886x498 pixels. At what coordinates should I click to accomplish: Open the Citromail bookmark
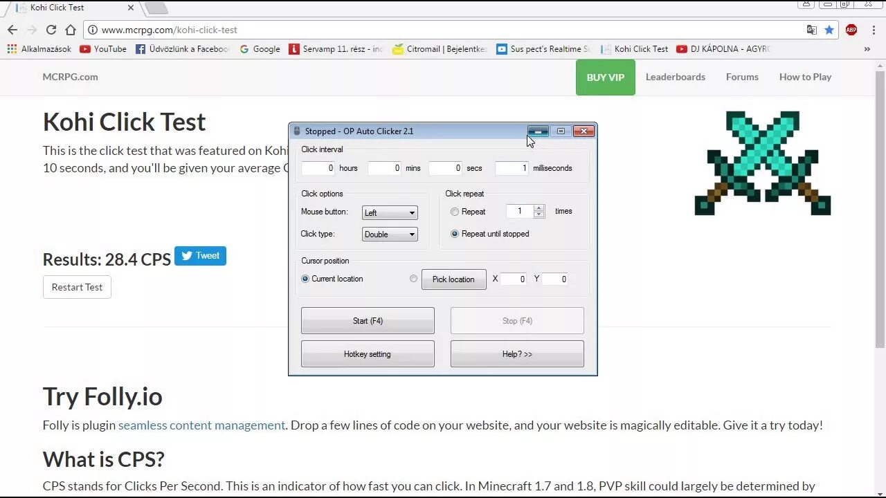(440, 49)
